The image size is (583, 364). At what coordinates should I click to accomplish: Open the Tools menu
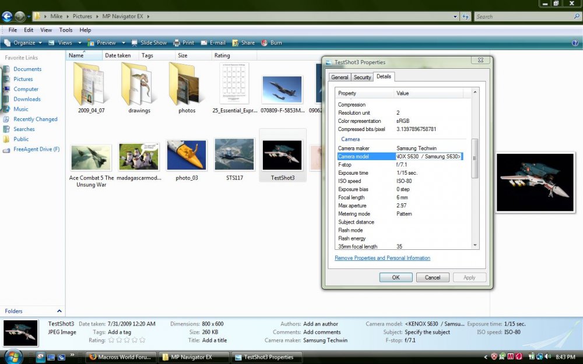point(66,30)
